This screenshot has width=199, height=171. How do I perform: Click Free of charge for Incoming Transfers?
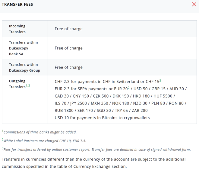pyautogui.click(x=69, y=29)
